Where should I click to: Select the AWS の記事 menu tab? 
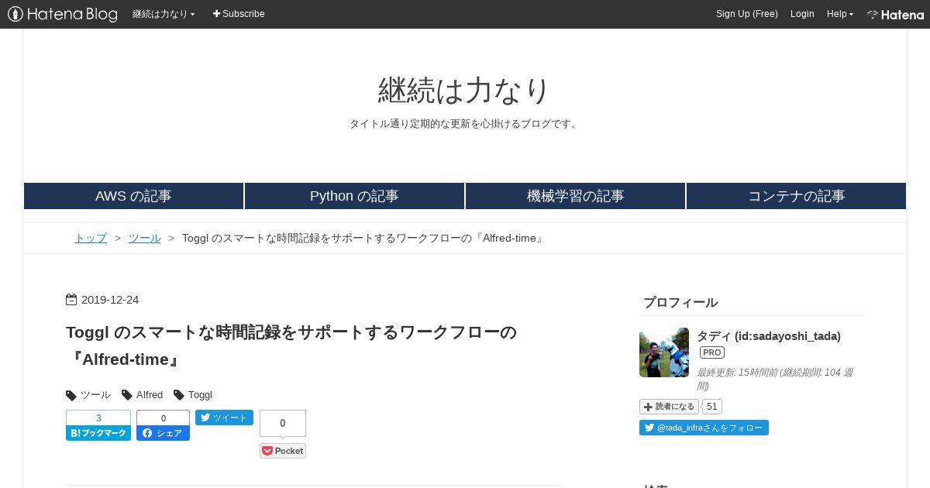click(x=133, y=196)
